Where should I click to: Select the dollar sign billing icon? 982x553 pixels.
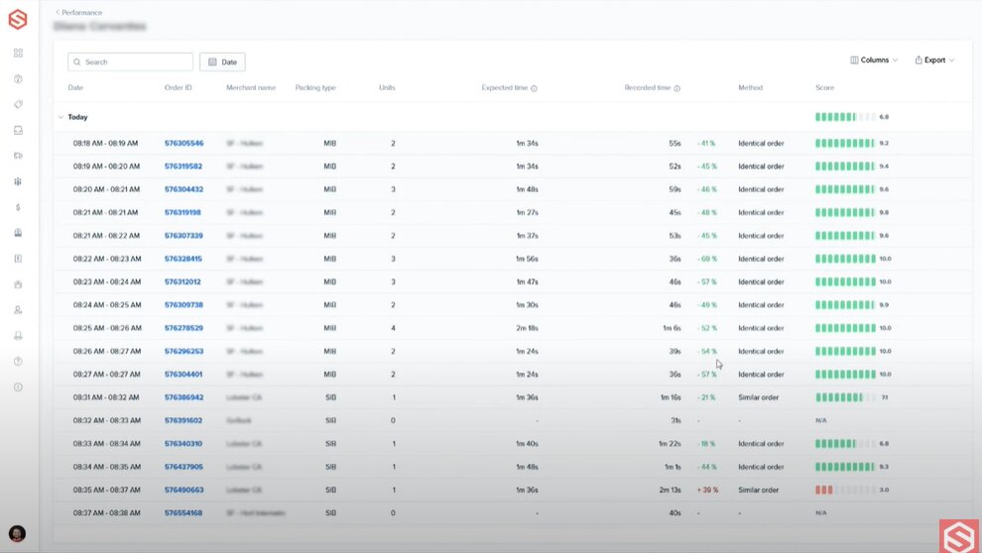pos(18,207)
